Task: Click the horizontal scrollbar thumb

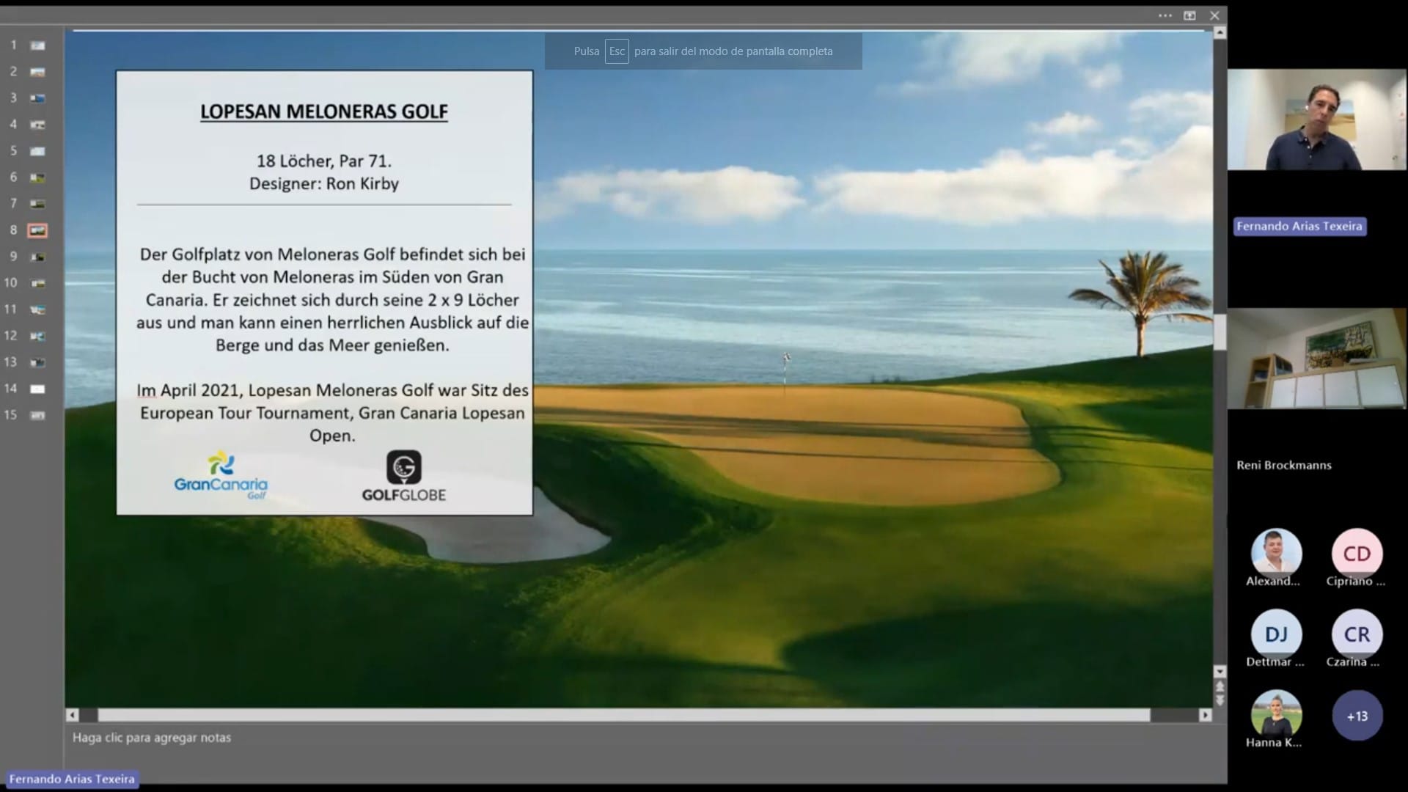Action: coord(624,715)
